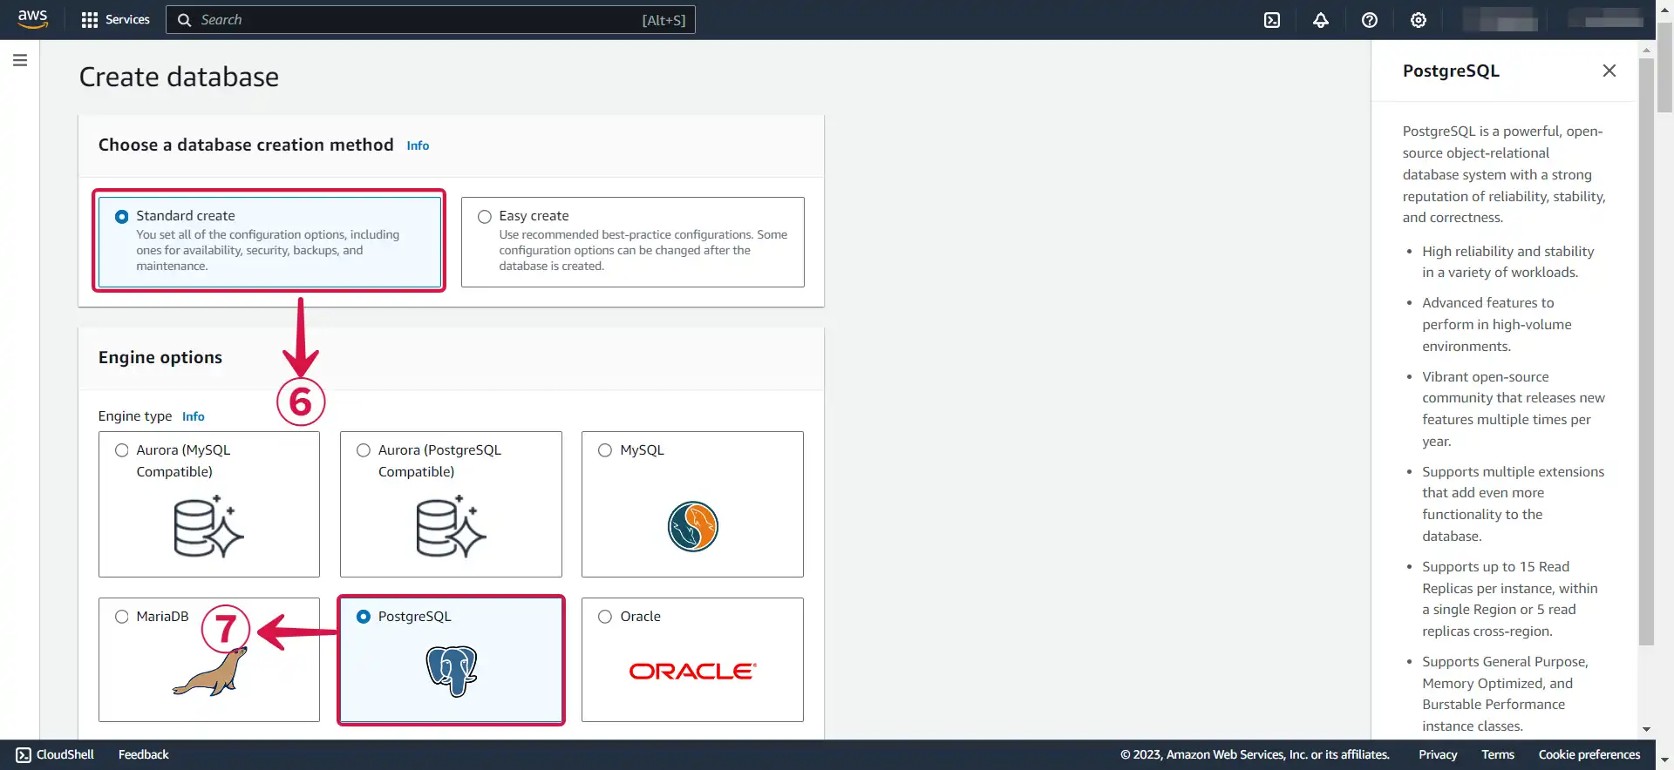The height and width of the screenshot is (770, 1674).
Task: Close the PostgreSQL help panel
Action: tap(1609, 71)
